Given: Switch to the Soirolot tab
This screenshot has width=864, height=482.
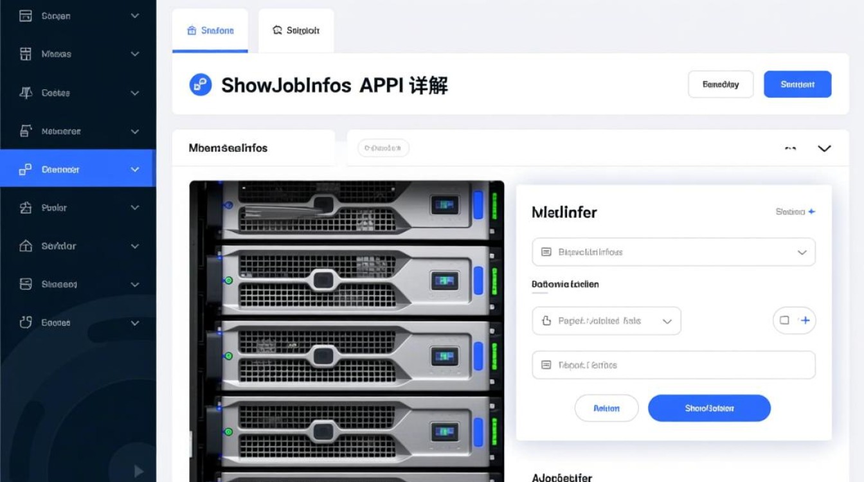Looking at the screenshot, I should tap(296, 30).
